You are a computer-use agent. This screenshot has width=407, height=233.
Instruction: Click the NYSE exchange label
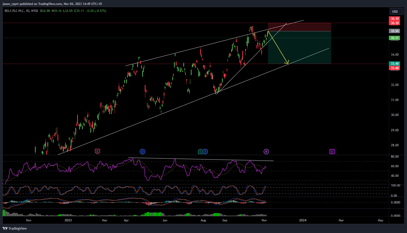point(35,11)
